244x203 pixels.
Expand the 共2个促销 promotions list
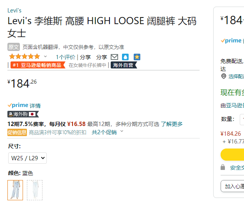(x=107, y=132)
